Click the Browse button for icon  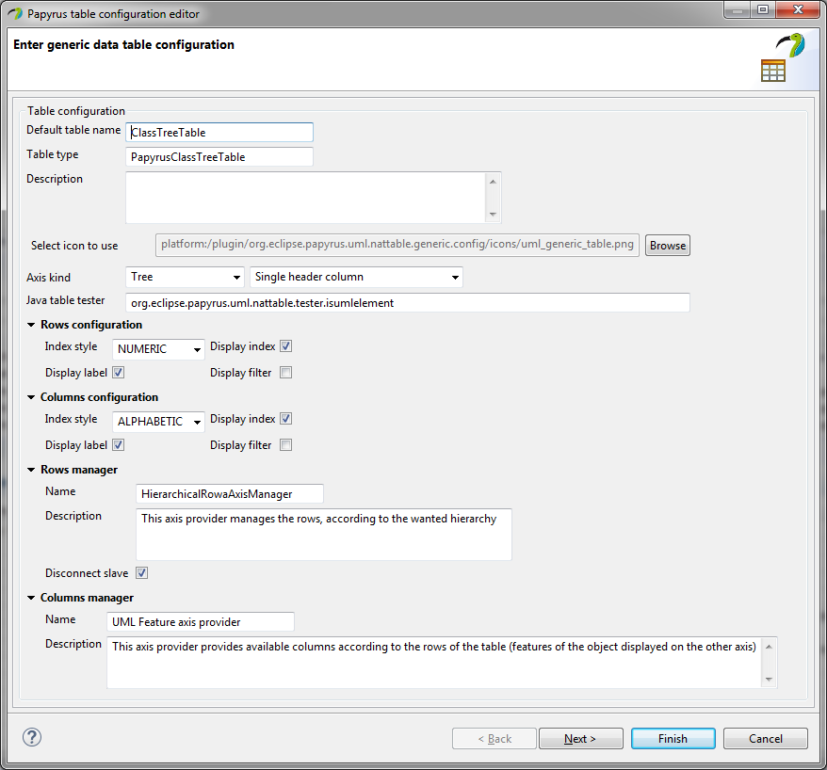(667, 245)
